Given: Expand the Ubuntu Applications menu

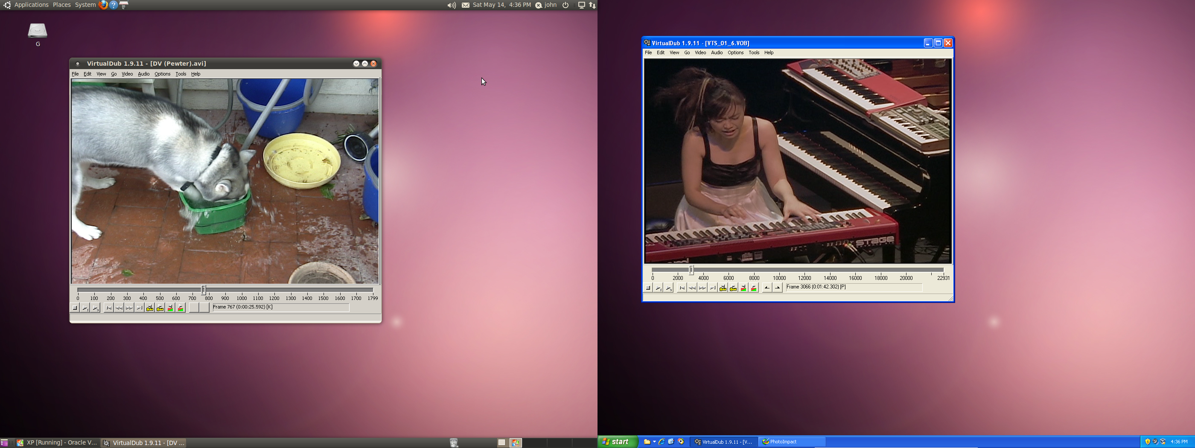Looking at the screenshot, I should pos(31,5).
